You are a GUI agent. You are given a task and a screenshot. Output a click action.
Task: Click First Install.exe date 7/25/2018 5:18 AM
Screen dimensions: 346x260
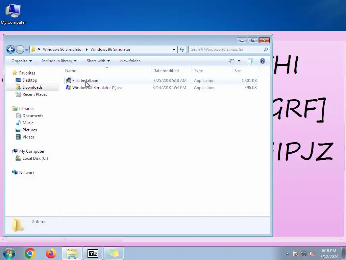(x=170, y=81)
